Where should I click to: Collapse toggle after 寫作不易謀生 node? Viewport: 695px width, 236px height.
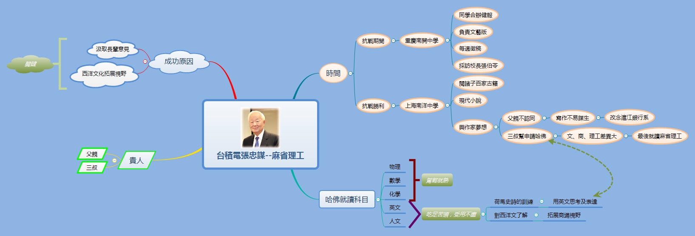pos(598,118)
